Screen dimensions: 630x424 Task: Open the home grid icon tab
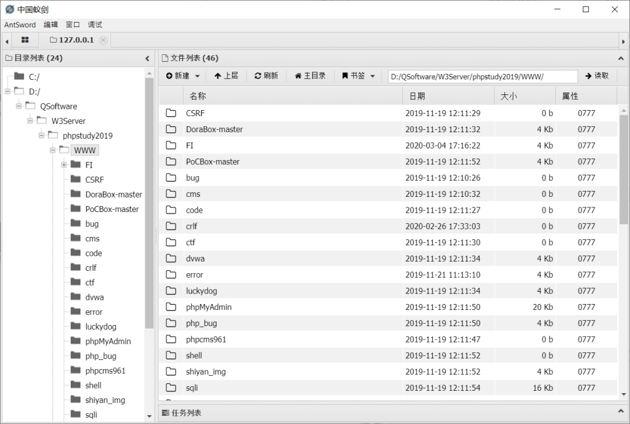(x=25, y=40)
